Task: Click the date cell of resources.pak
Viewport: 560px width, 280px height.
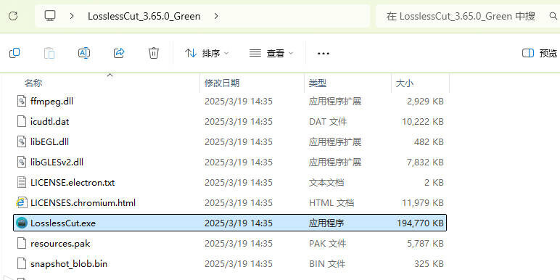Action: click(238, 244)
